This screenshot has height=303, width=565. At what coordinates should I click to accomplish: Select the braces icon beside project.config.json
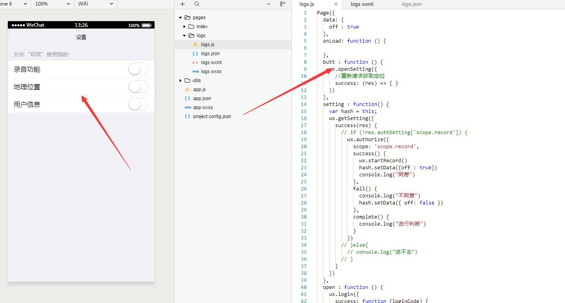point(187,117)
